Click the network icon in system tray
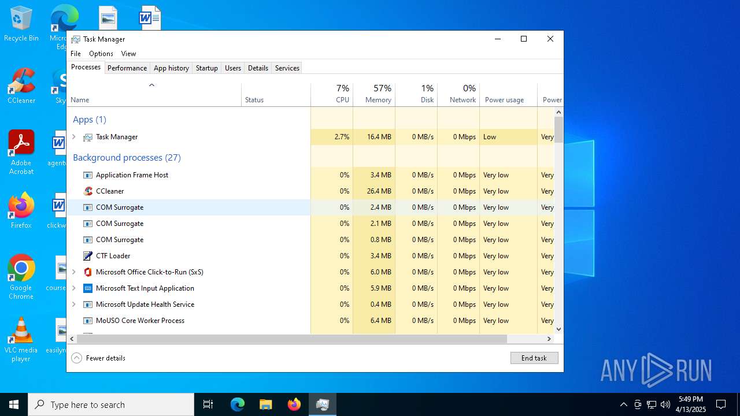The height and width of the screenshot is (416, 740). 652,404
